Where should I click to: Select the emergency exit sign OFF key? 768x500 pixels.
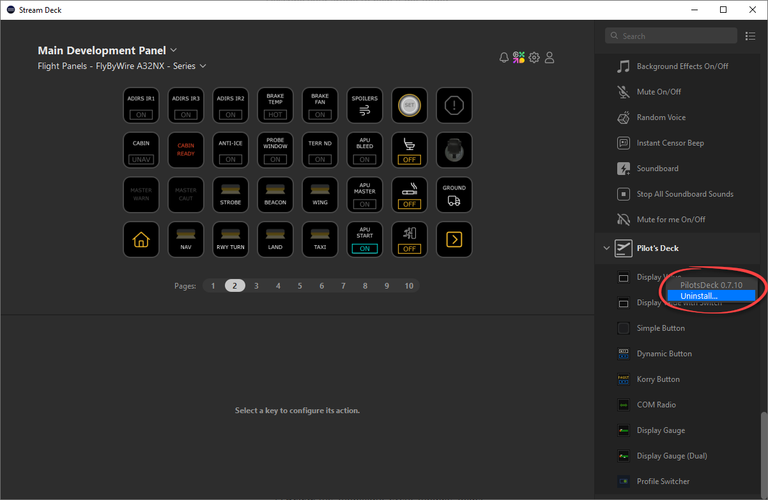(410, 239)
